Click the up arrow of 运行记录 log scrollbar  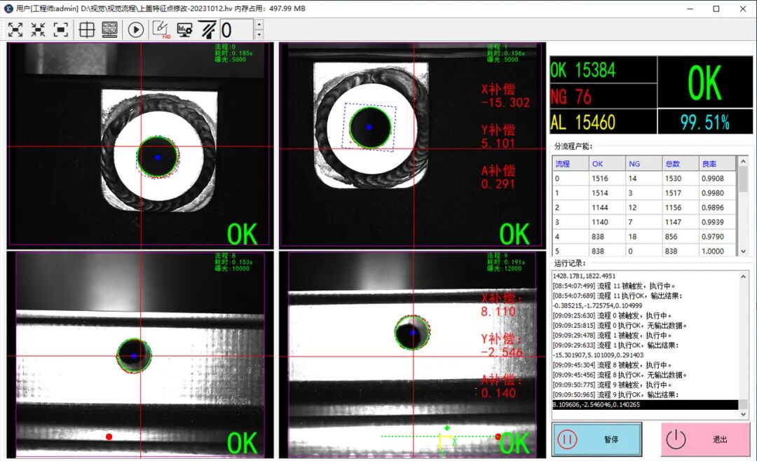[x=743, y=276]
